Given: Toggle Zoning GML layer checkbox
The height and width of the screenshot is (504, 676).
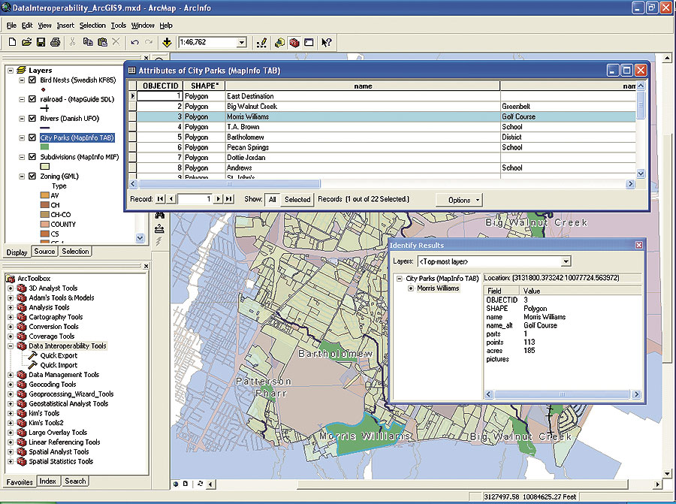Looking at the screenshot, I should point(32,176).
